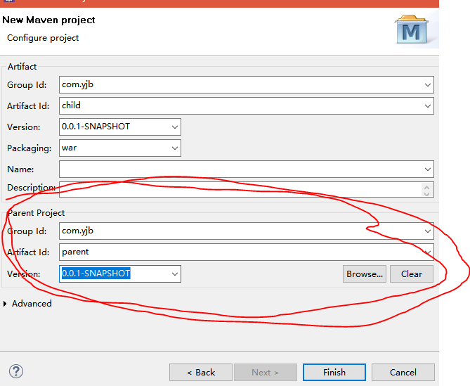The height and width of the screenshot is (386, 470).
Task: Click the 'Parent Project' group label
Action: tap(36, 213)
